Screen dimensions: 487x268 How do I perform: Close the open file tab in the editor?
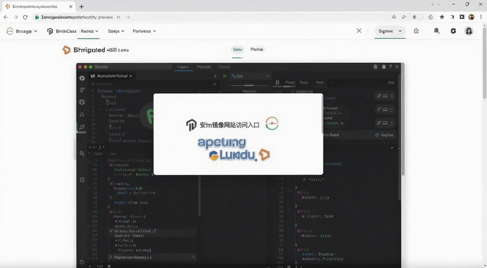pos(131,76)
